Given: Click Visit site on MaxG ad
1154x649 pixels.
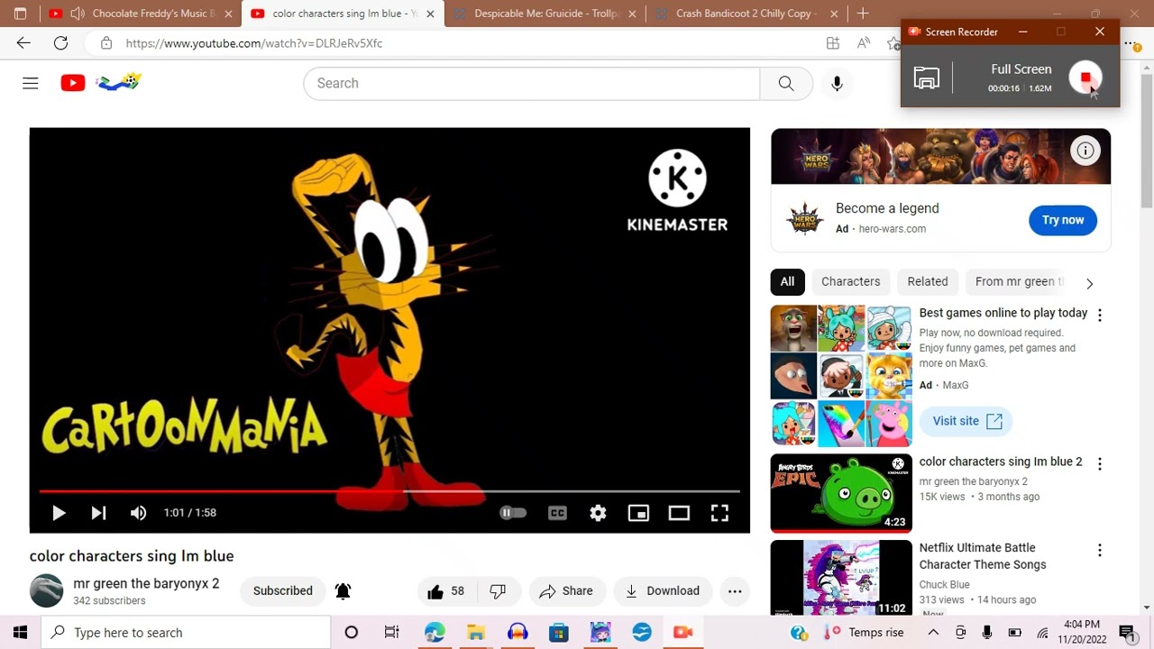Looking at the screenshot, I should pos(966,421).
